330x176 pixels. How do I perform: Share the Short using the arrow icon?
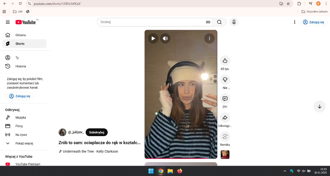point(225,118)
